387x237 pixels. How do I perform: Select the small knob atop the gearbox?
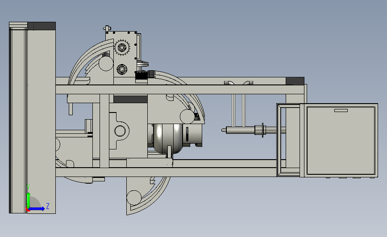click(107, 28)
